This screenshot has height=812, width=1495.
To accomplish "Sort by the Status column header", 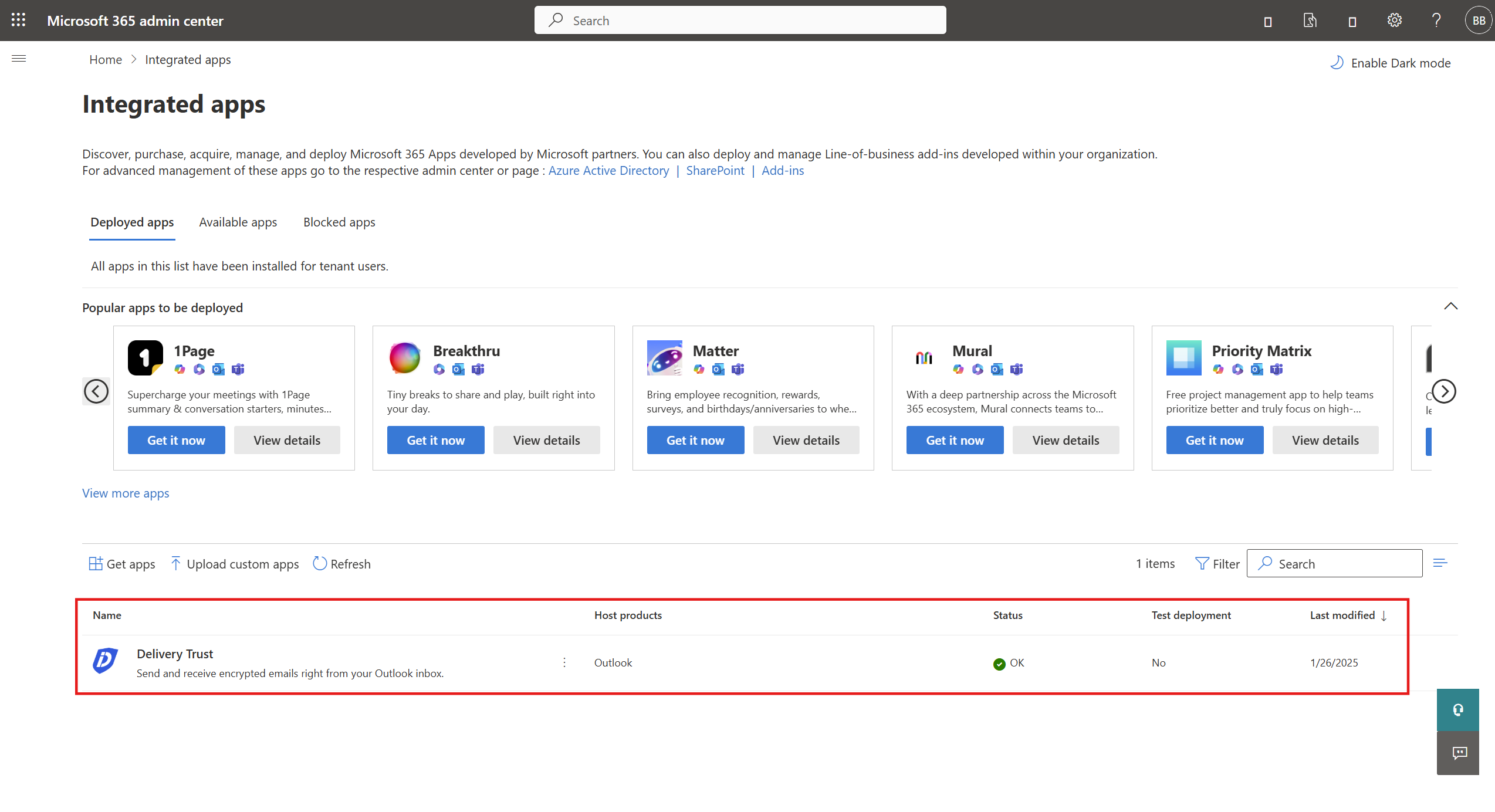I will tap(1007, 615).
